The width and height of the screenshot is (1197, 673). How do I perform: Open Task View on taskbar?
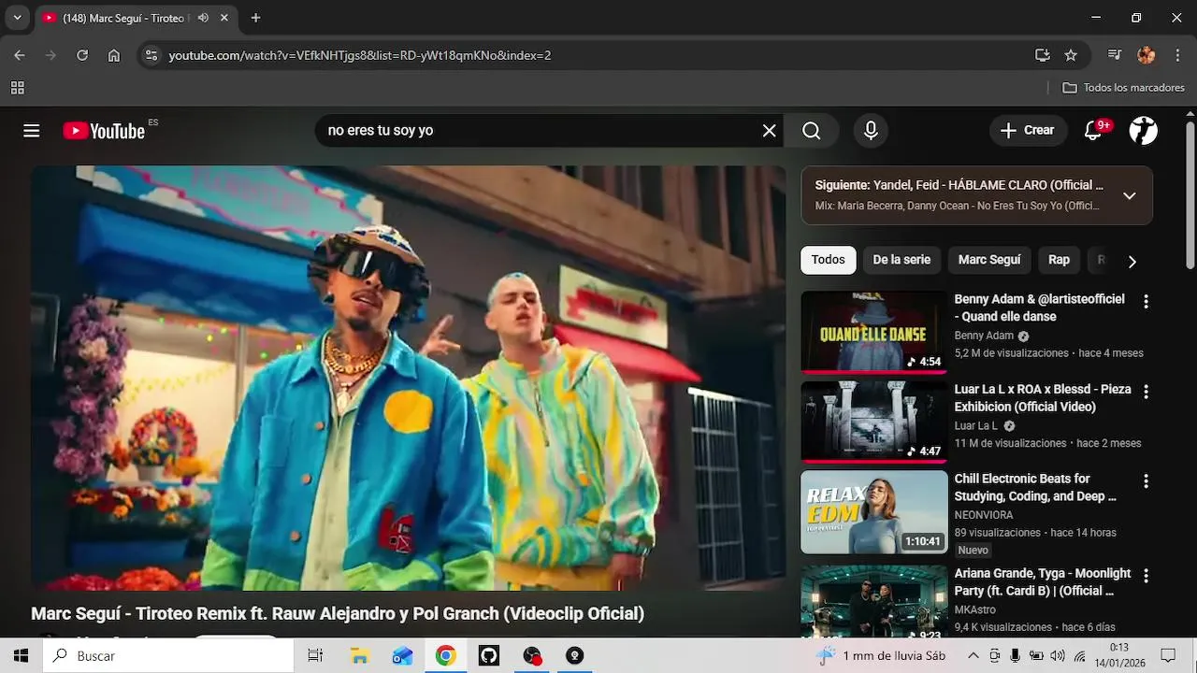click(315, 656)
